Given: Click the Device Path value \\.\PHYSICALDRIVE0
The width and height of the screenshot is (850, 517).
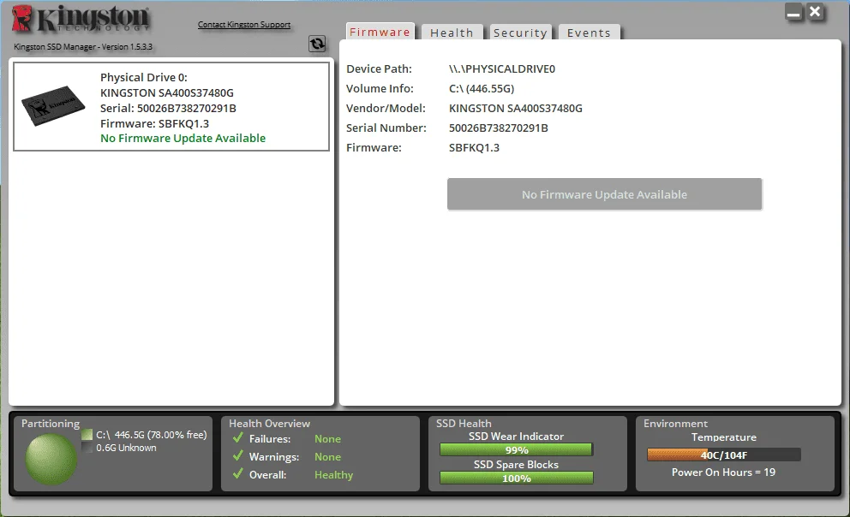Looking at the screenshot, I should click(x=502, y=68).
